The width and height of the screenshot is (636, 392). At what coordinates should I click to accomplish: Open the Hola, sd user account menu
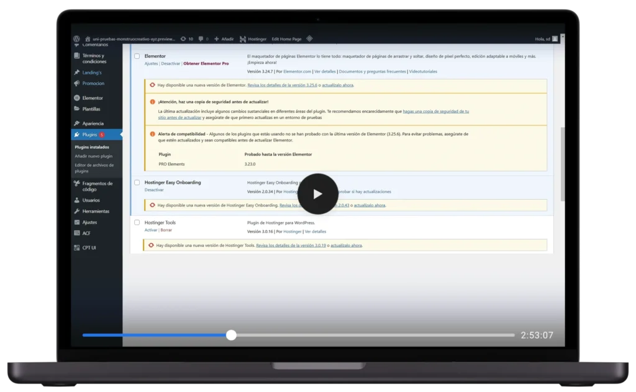(546, 39)
